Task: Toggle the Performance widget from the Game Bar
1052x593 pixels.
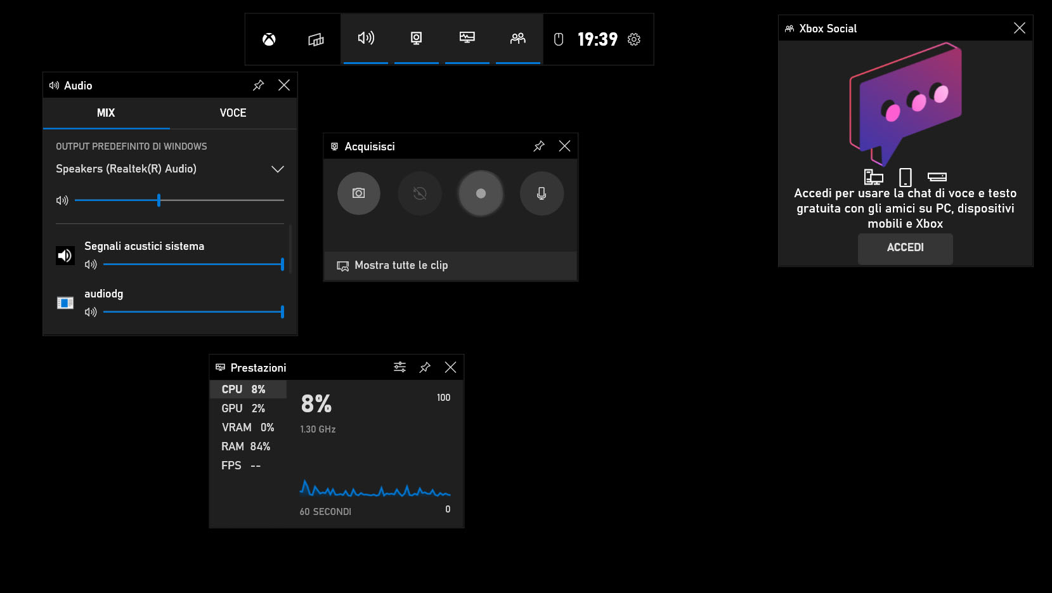Action: (x=467, y=39)
